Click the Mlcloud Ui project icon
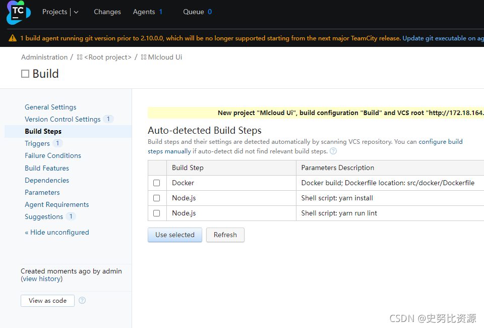Viewport: 484px width, 328px height. [144, 58]
